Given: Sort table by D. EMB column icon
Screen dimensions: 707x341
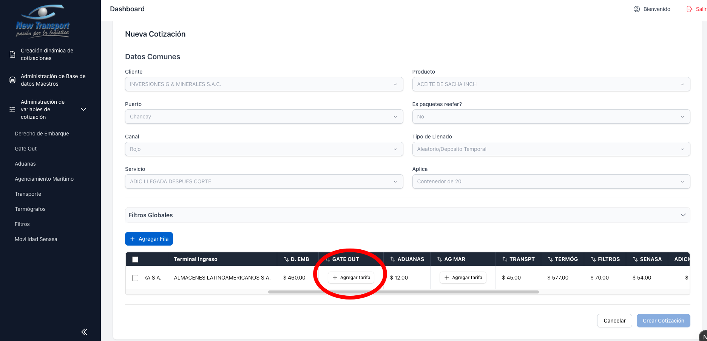Looking at the screenshot, I should pos(286,259).
